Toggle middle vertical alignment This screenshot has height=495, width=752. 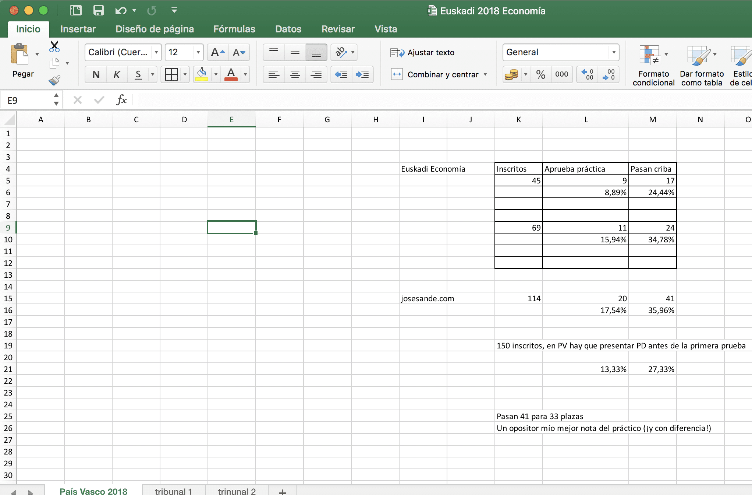click(x=295, y=52)
